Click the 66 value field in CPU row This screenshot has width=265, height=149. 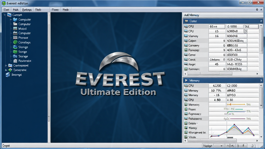(x=217, y=27)
